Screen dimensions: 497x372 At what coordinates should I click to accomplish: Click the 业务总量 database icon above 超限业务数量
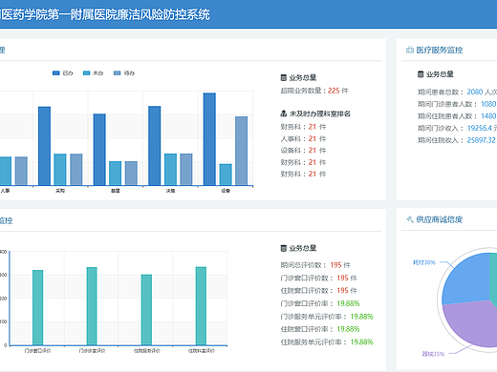[x=283, y=77]
